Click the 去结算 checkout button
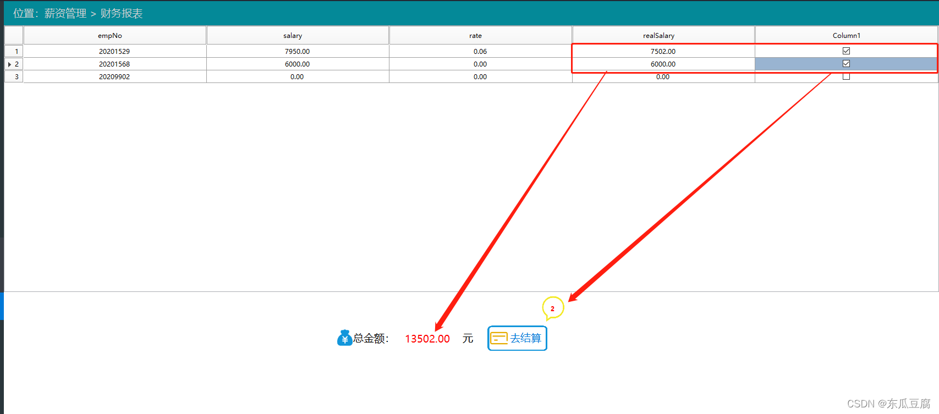The height and width of the screenshot is (414, 939). pos(517,338)
